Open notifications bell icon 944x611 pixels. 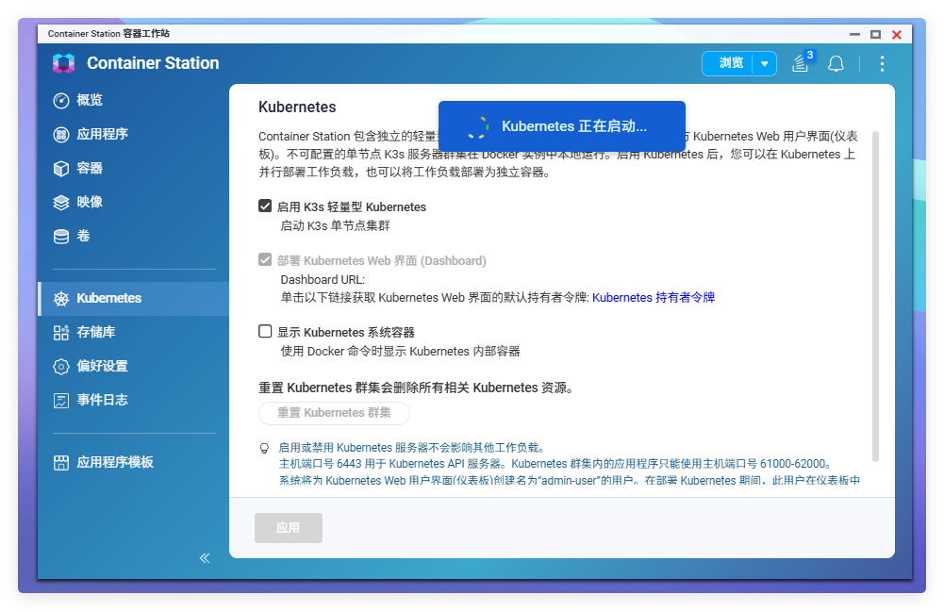pos(836,63)
